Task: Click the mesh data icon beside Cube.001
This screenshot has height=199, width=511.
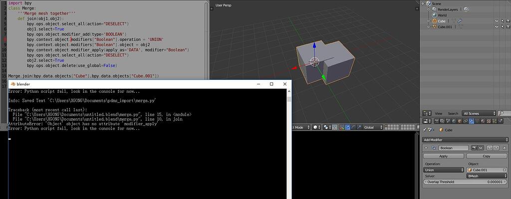Action: pyautogui.click(x=461, y=27)
